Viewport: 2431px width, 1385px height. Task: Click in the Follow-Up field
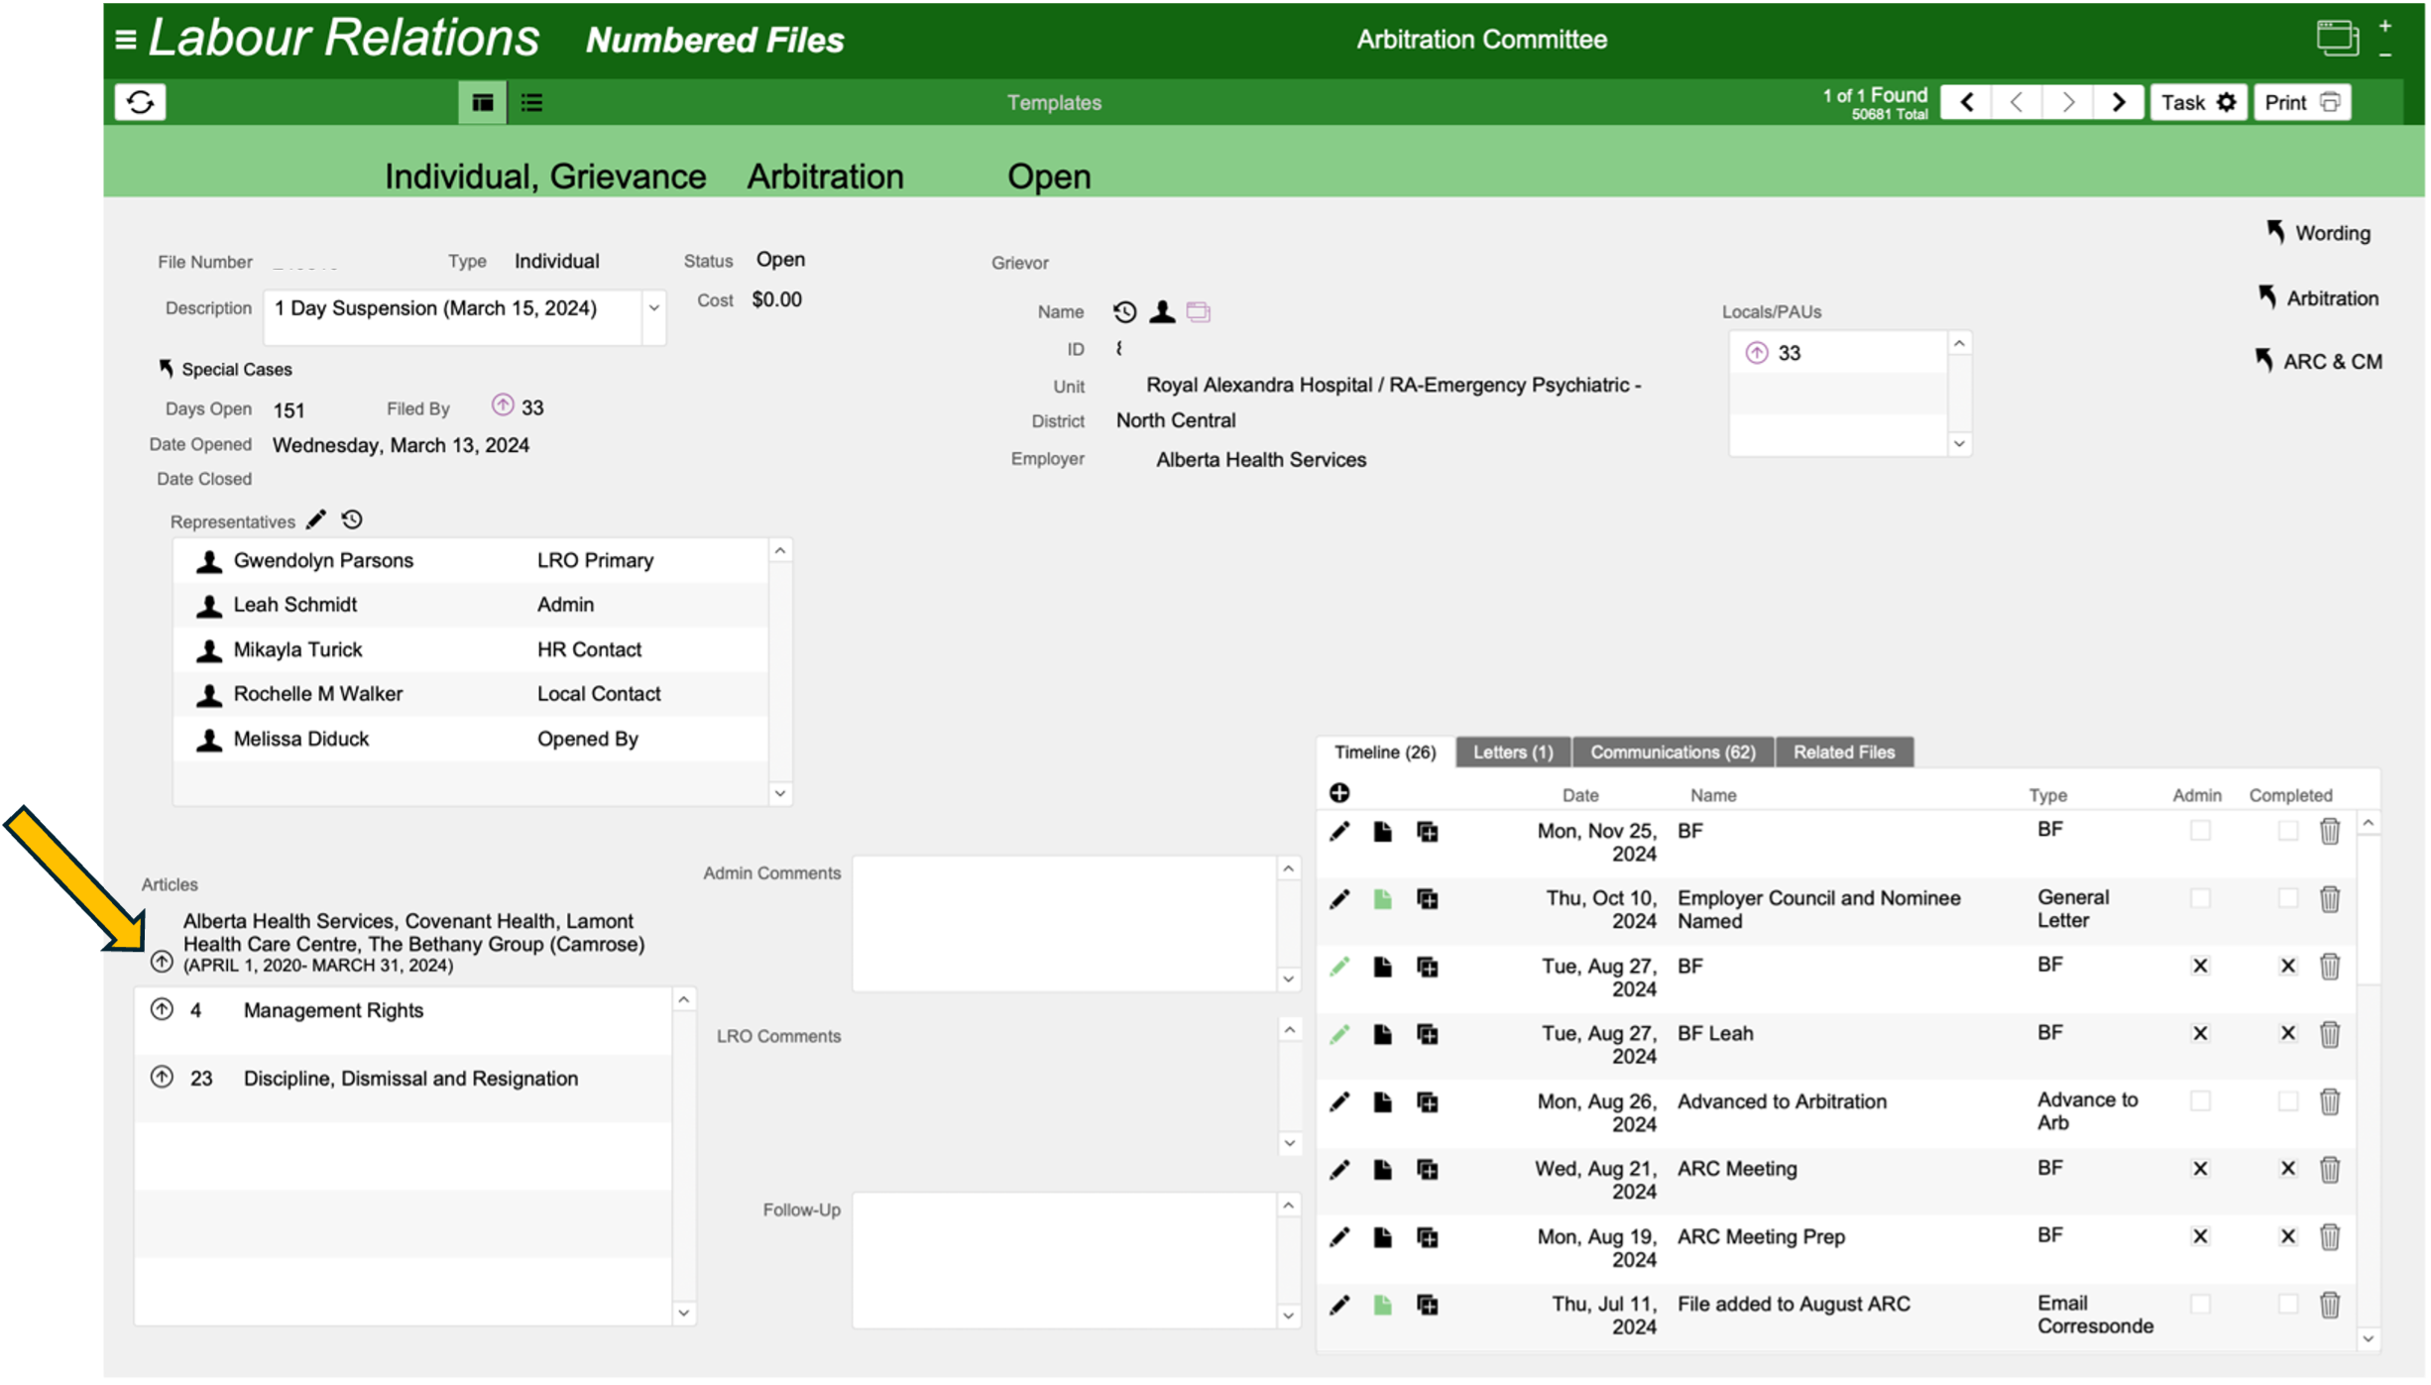1066,1260
